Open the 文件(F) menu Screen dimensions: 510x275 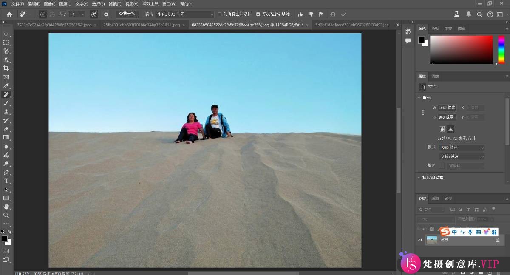(x=17, y=4)
